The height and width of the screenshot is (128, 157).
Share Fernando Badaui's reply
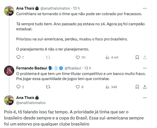pyautogui.click(x=145, y=87)
